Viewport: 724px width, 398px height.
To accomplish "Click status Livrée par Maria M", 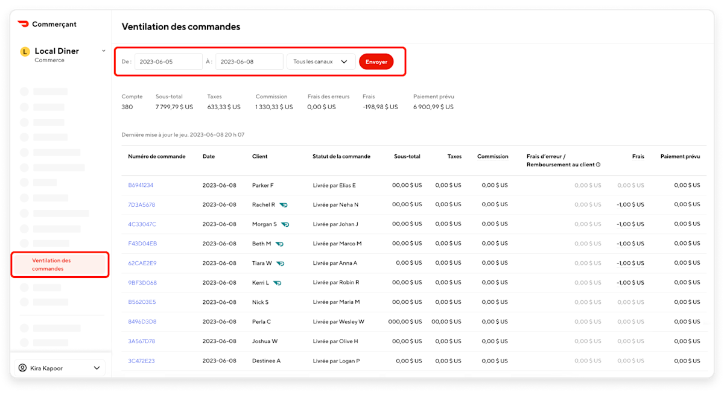I will click(336, 302).
